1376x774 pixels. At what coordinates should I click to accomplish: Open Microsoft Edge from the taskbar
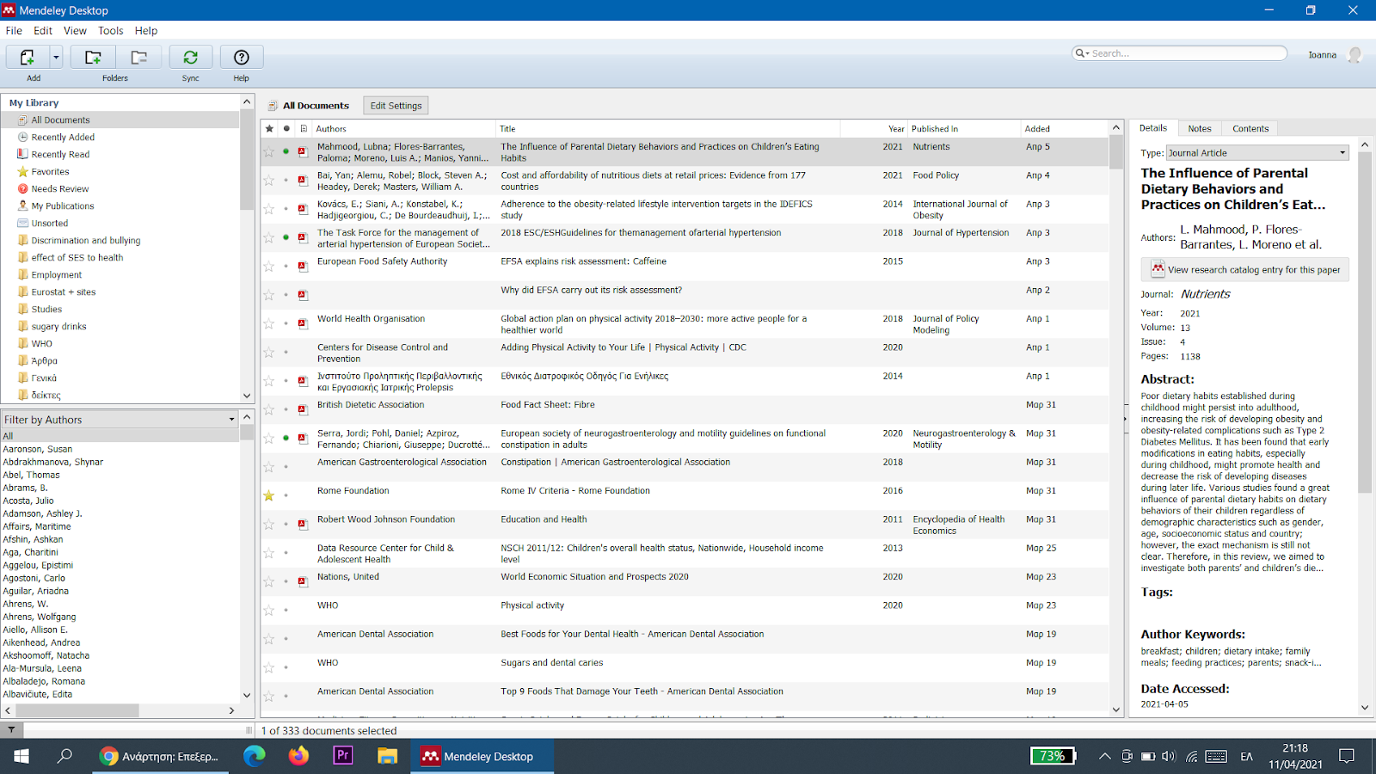click(x=255, y=756)
